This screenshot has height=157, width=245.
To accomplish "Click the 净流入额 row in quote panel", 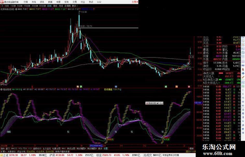I will (x=222, y=73).
